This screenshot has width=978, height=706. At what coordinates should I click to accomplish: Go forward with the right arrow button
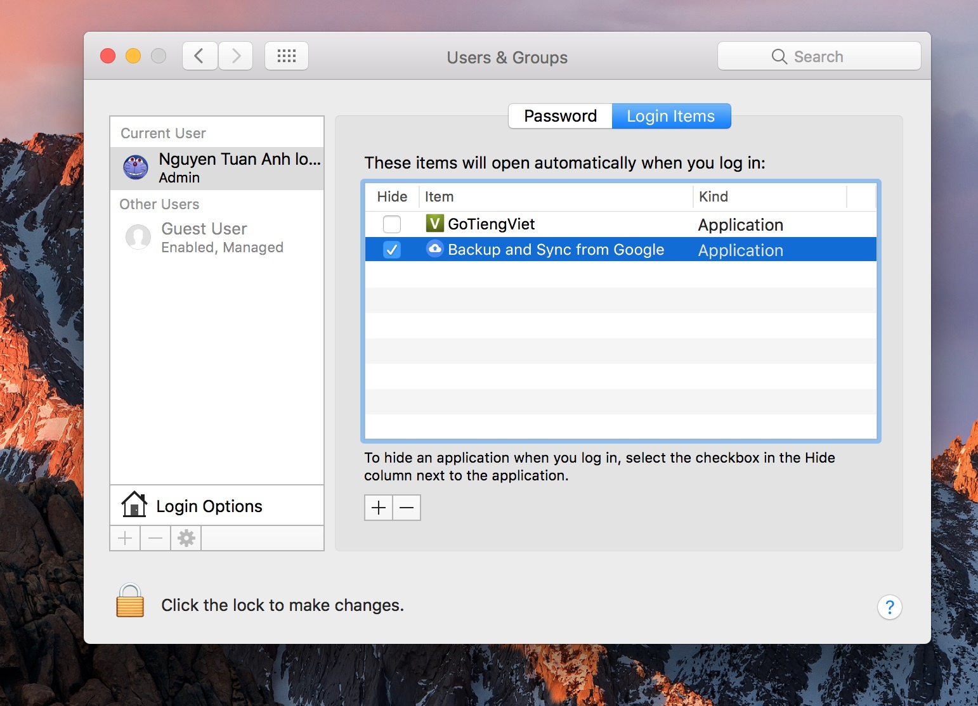point(236,56)
